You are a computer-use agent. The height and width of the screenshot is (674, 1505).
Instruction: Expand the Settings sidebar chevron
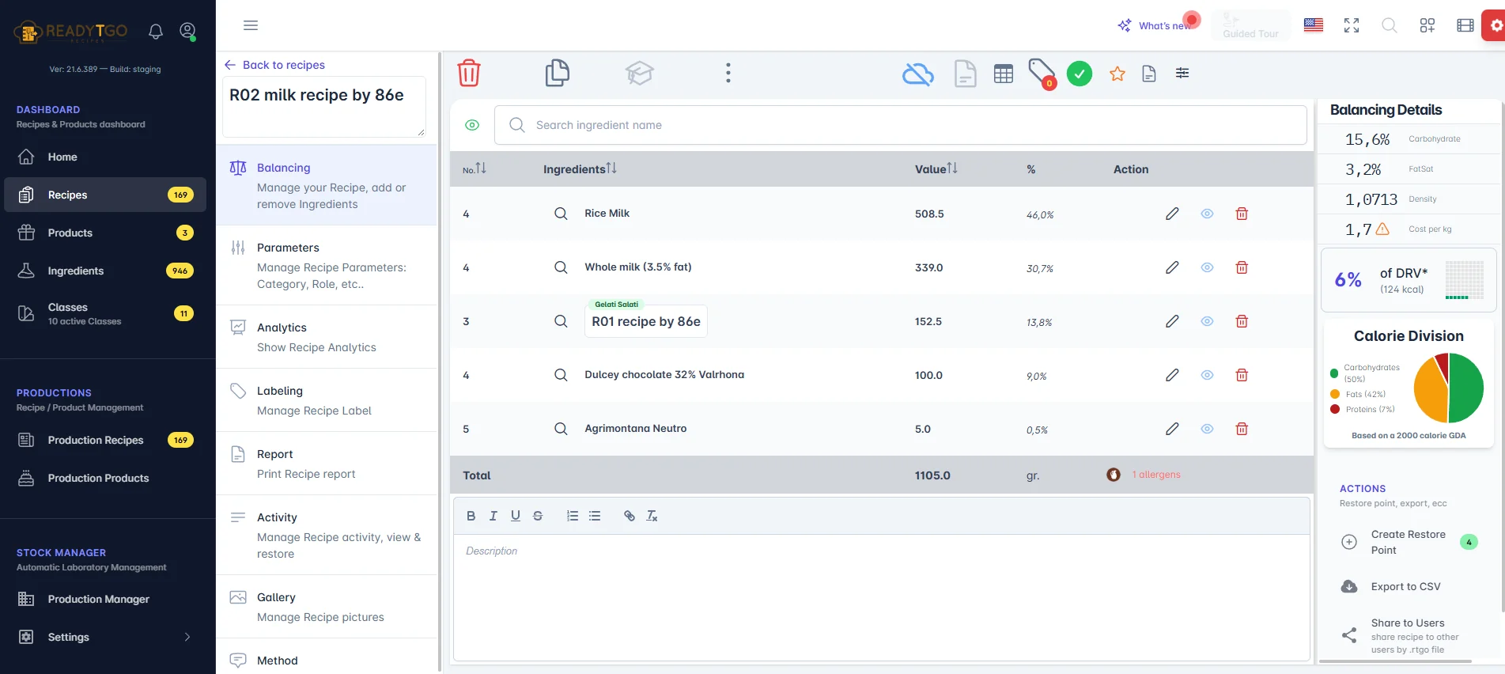[187, 637]
